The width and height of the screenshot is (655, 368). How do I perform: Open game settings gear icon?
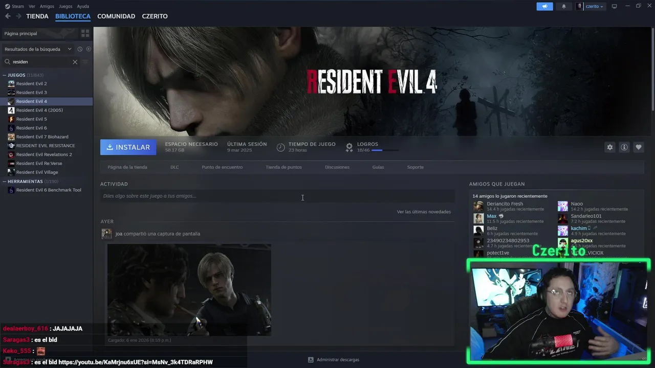(609, 147)
